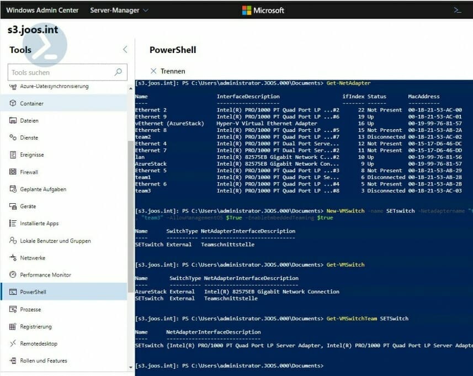Viewport: 473px width, 376px height.
Task: Focus the Tools suchen search field
Action: 67,72
